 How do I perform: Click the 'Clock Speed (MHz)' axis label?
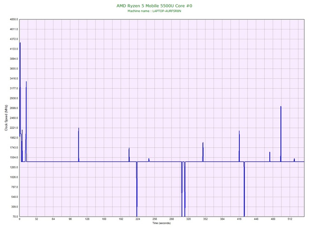(x=6, y=118)
